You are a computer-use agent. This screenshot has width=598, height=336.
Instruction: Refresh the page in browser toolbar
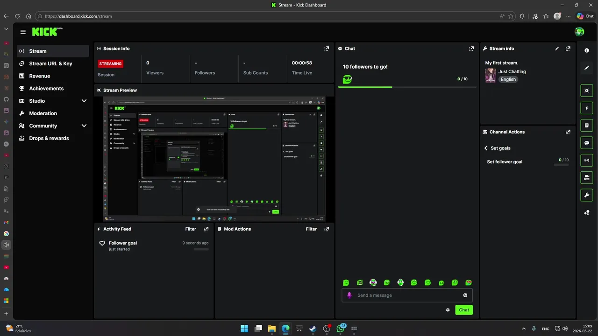(x=17, y=16)
